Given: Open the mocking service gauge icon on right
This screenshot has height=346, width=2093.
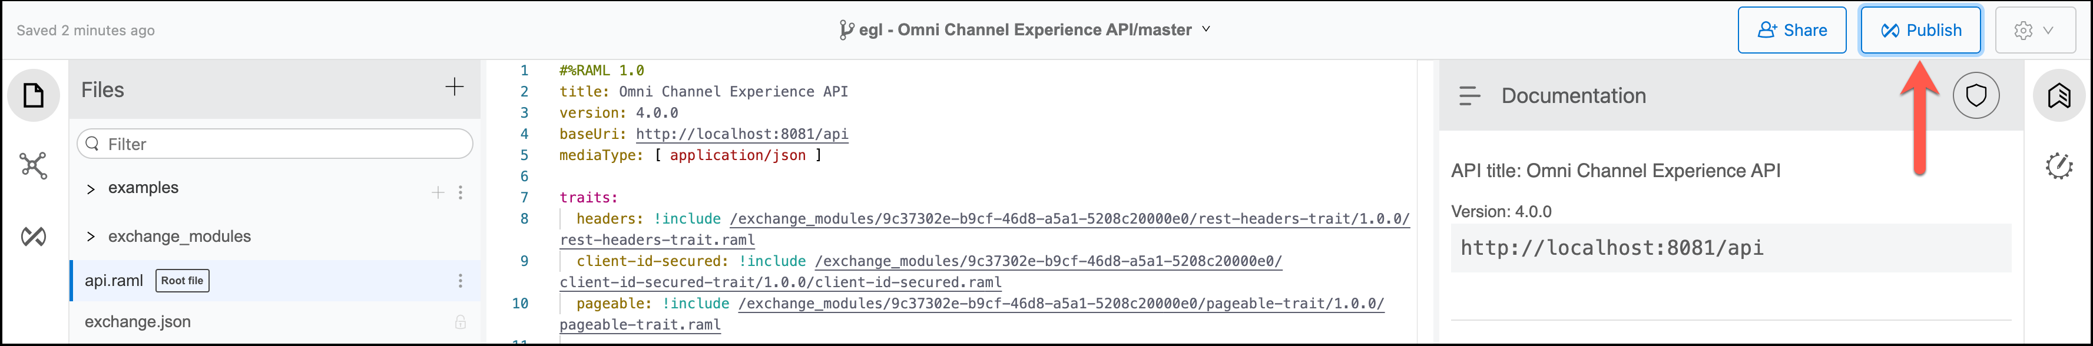Looking at the screenshot, I should pyautogui.click(x=2058, y=167).
